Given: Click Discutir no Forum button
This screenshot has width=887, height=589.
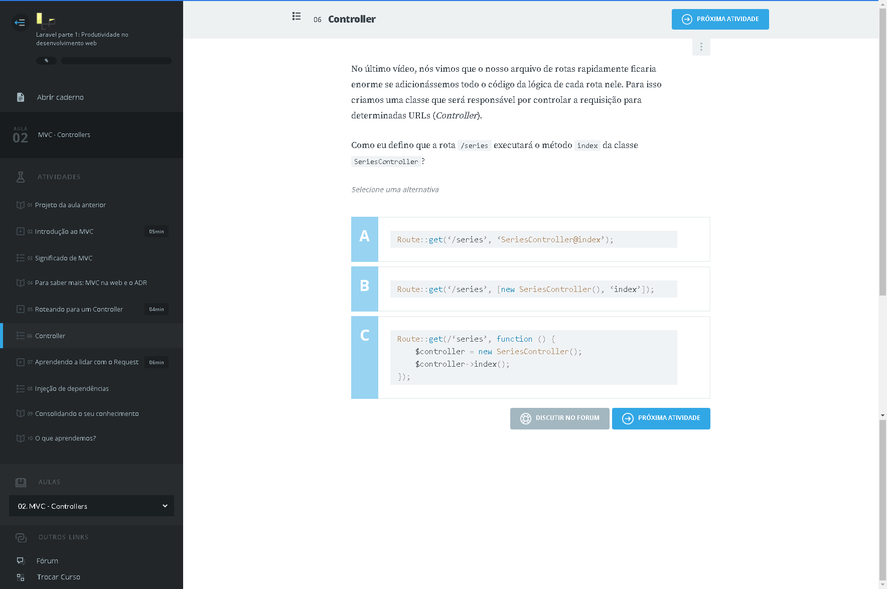Looking at the screenshot, I should [x=559, y=418].
